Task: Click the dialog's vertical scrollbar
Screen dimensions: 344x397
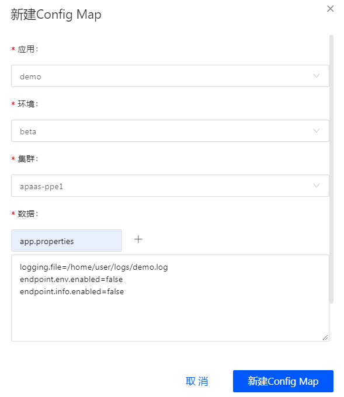Action: [x=331, y=169]
